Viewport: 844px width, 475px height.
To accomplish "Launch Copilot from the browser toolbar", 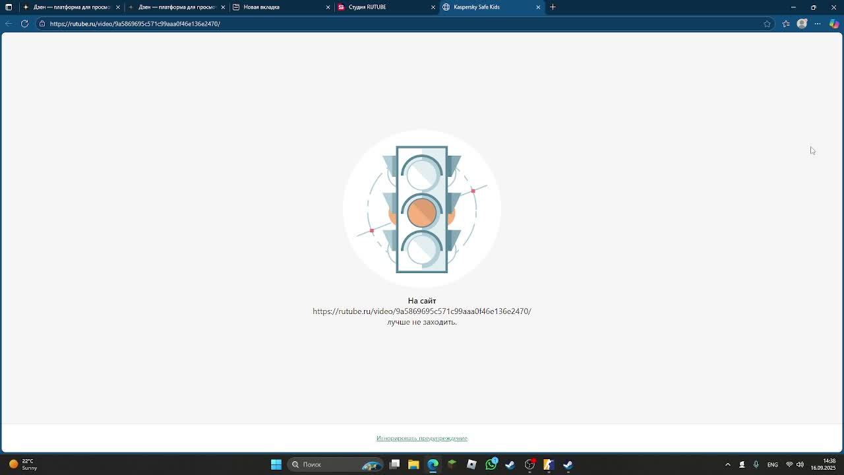I will [834, 24].
